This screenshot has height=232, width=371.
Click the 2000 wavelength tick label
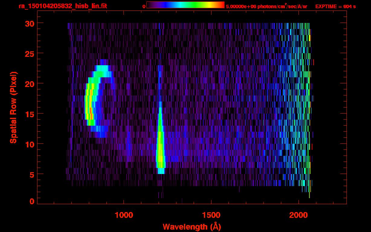(298, 215)
